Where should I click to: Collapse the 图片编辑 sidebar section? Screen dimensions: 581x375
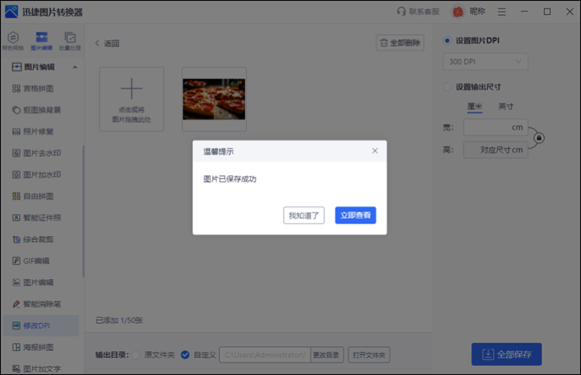coord(75,67)
